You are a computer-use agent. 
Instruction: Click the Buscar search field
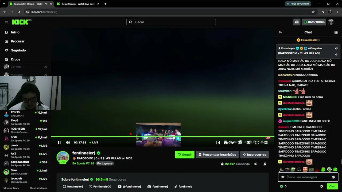tap(171, 22)
